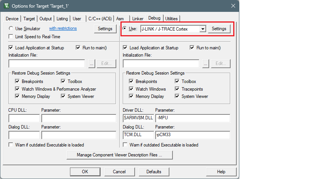Click the with restrictions link
The width and height of the screenshot is (325, 179).
pyautogui.click(x=63, y=29)
